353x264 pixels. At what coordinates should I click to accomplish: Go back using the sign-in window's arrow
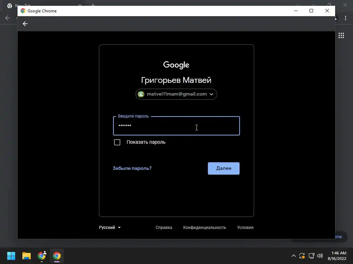click(25, 24)
